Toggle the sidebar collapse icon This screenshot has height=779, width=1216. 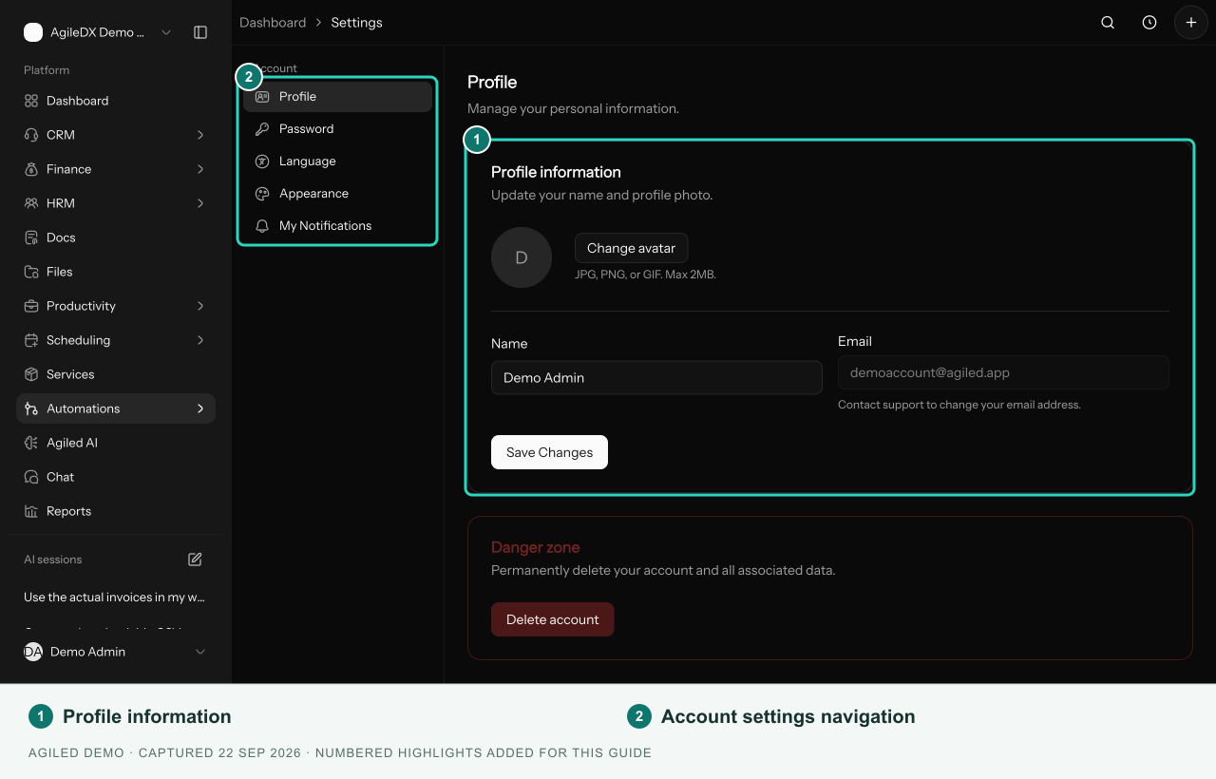200,32
